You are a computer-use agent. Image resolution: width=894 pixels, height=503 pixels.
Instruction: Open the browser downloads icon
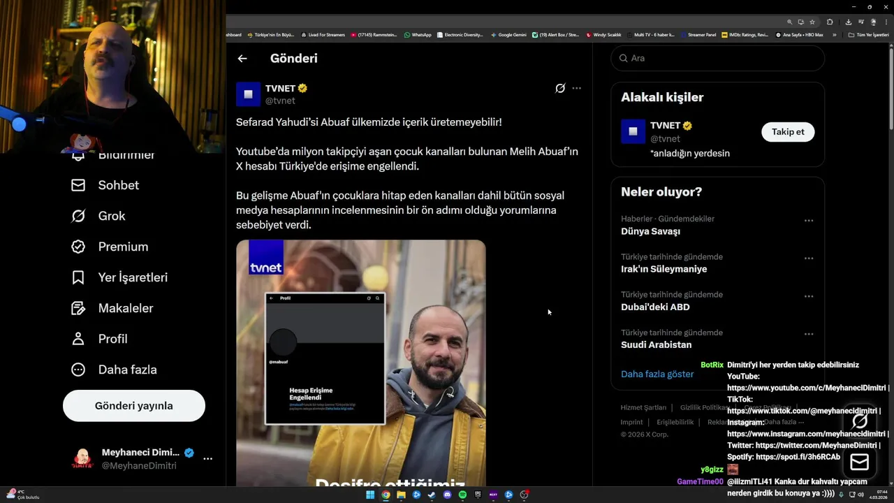point(849,22)
